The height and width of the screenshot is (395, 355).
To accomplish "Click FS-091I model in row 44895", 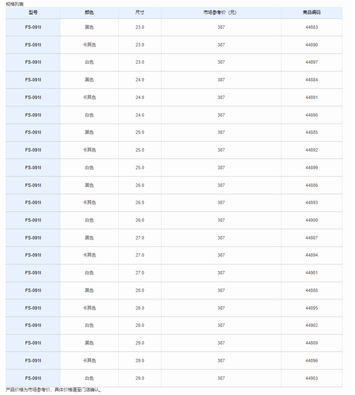I will pyautogui.click(x=33, y=308).
